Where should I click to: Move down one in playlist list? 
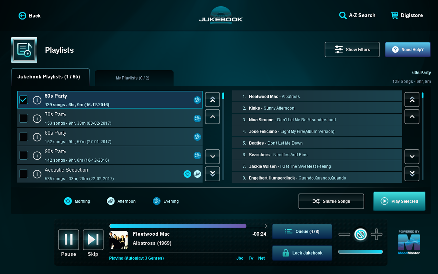(212, 157)
